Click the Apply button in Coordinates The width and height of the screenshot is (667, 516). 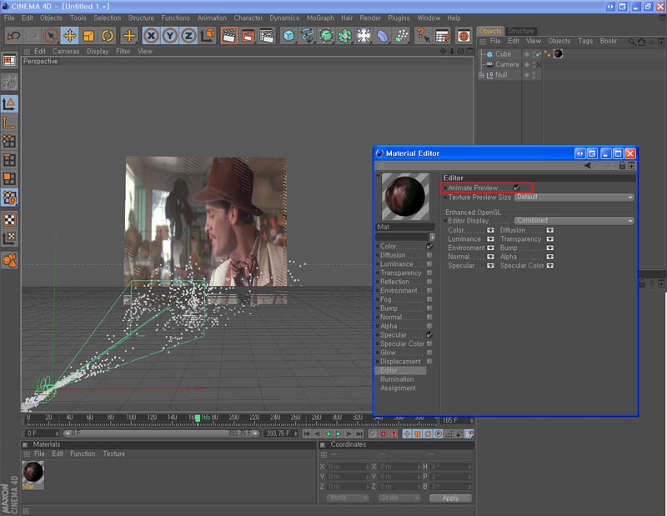[450, 498]
